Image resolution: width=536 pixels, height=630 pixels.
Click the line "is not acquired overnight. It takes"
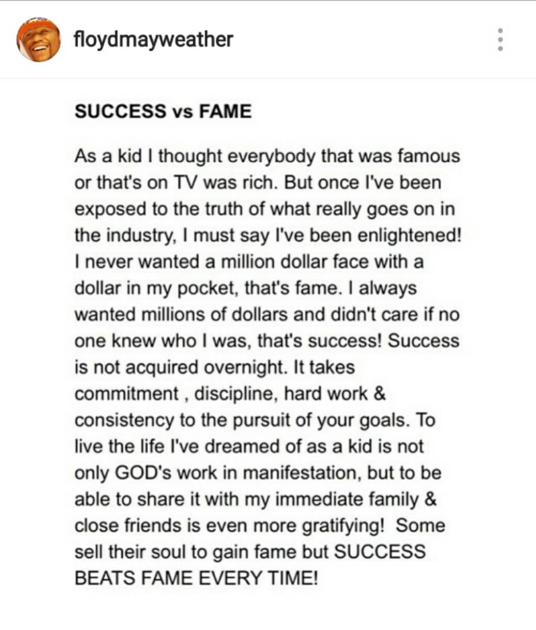[215, 367]
